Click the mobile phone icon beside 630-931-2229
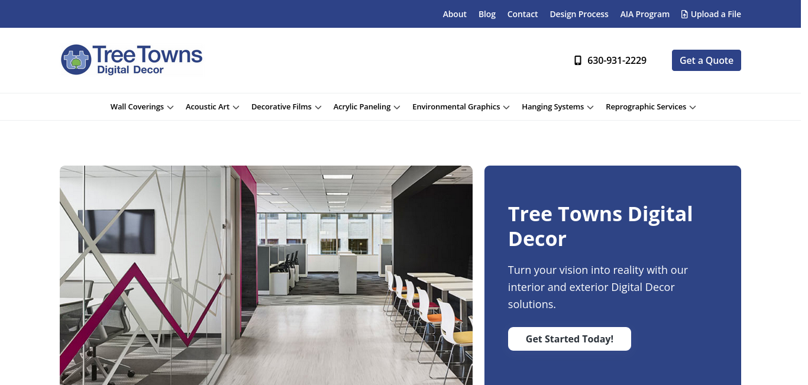 tap(578, 60)
